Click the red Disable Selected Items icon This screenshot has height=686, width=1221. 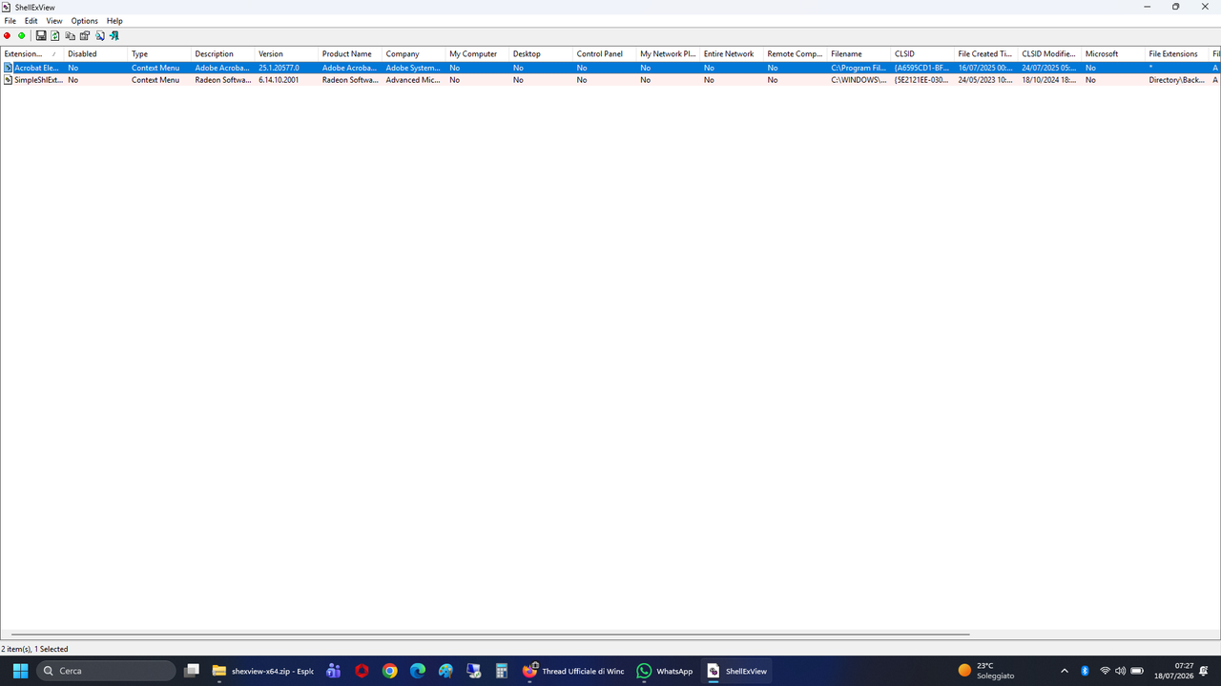pos(8,35)
